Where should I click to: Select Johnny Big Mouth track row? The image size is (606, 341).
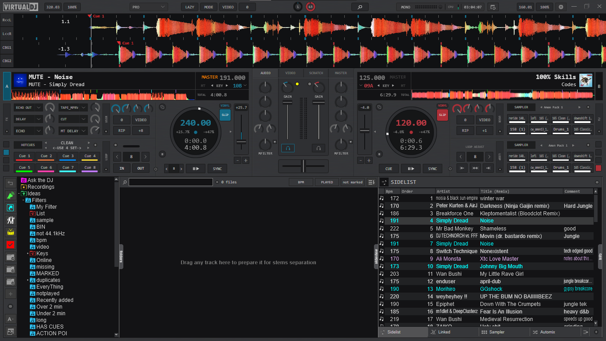tap(486, 266)
